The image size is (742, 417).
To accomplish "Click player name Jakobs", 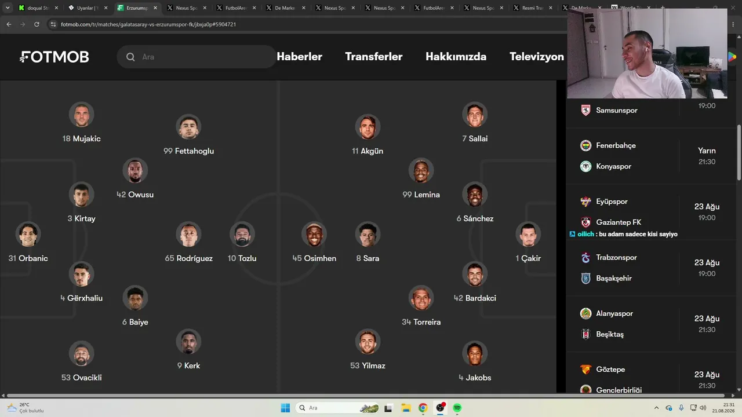I will coord(478,378).
